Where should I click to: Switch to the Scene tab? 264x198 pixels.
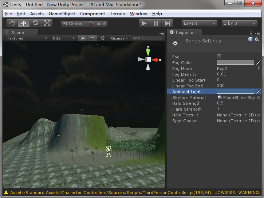click(20, 32)
